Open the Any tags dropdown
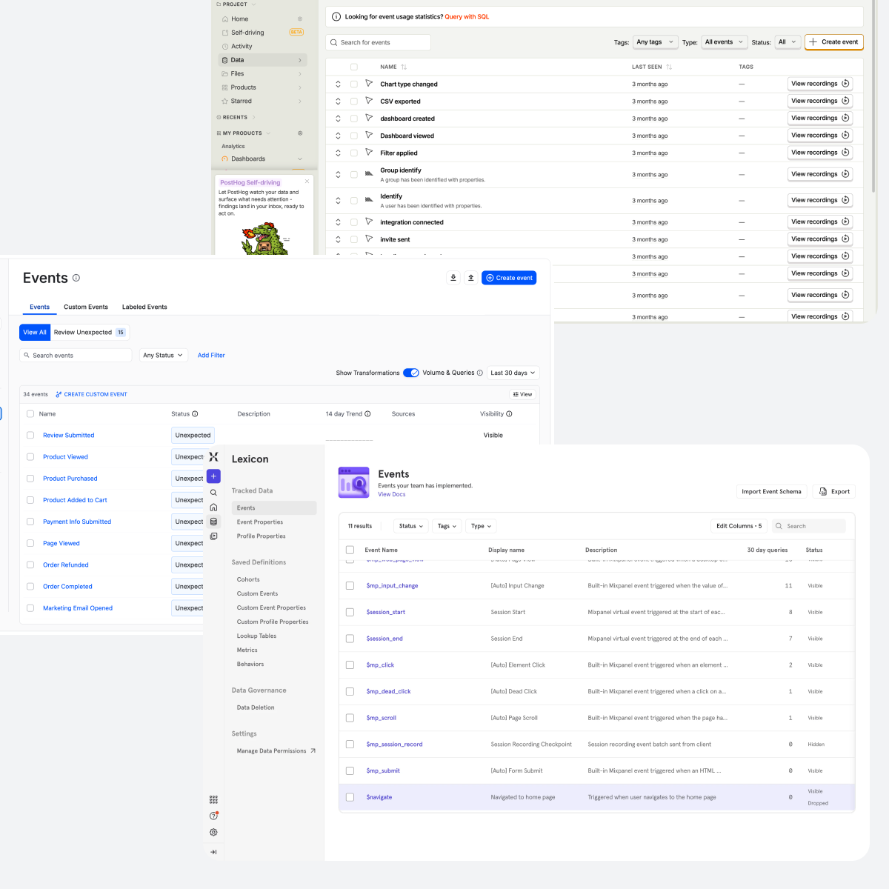 (656, 42)
